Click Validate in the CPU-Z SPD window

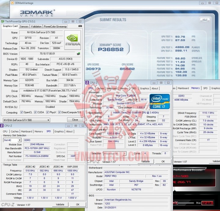60,204
